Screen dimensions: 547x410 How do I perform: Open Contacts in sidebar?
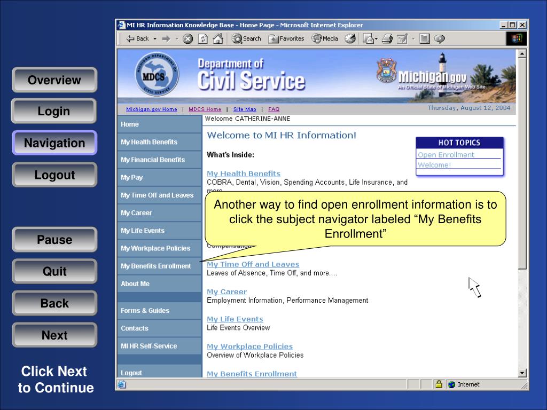159,328
